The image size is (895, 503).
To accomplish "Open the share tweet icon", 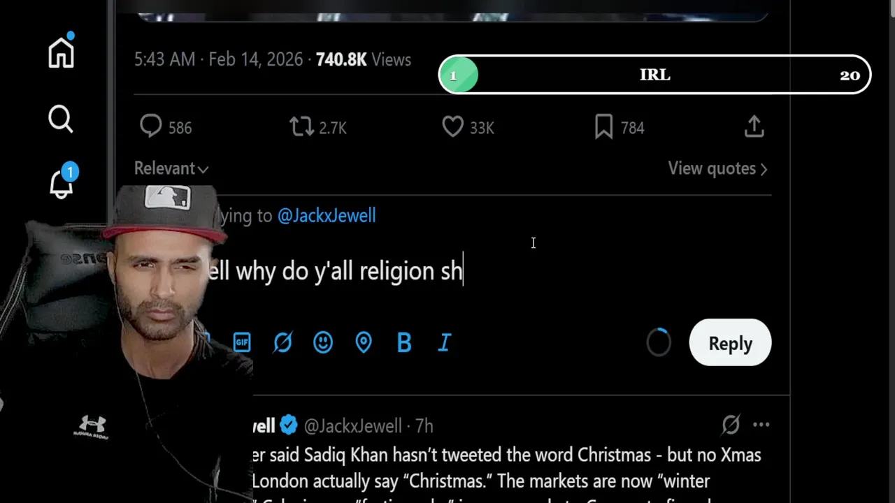I will click(754, 127).
